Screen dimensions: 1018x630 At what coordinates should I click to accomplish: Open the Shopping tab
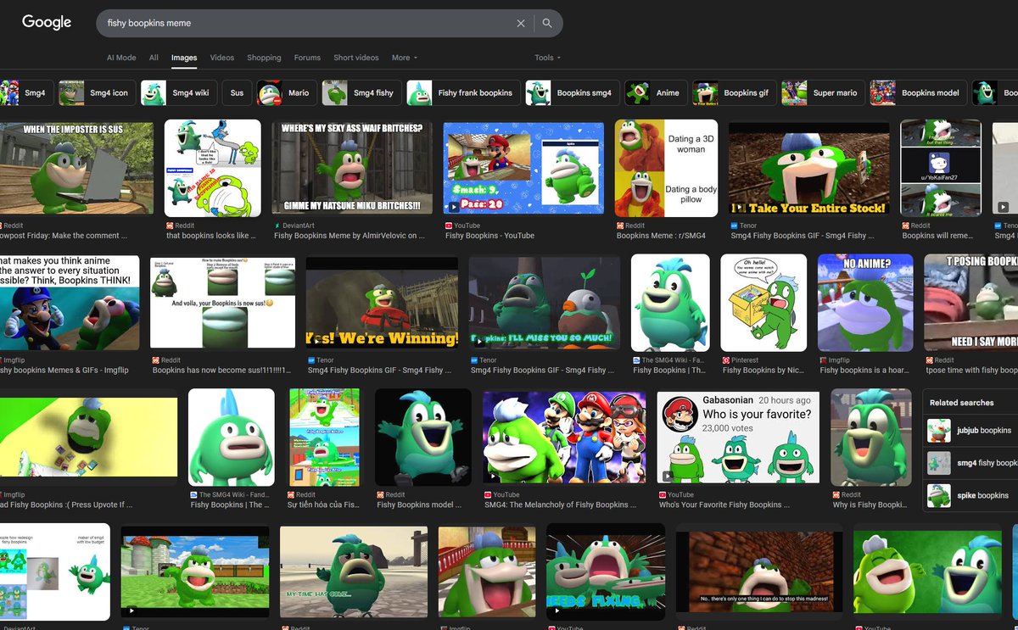[x=264, y=58]
